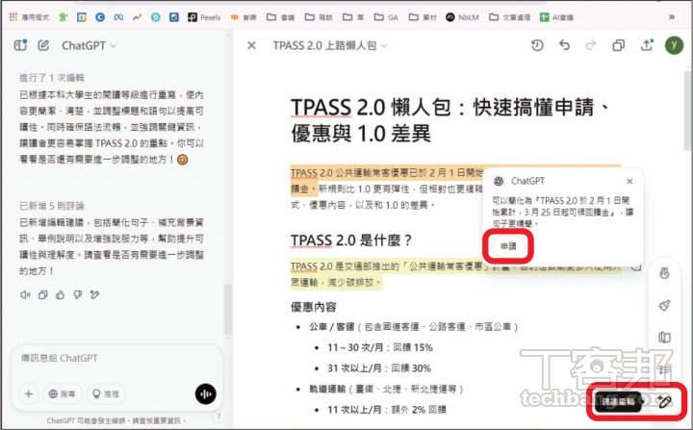Open the 車 bookmark folder
This screenshot has height=430, width=693.
353,17
